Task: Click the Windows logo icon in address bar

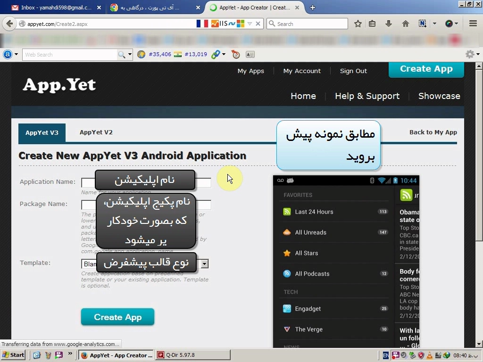Action: pos(241,24)
